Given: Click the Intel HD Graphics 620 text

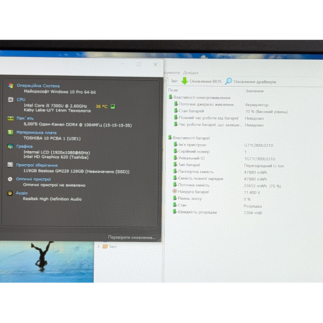Looking at the screenshot, I should click(x=56, y=157).
